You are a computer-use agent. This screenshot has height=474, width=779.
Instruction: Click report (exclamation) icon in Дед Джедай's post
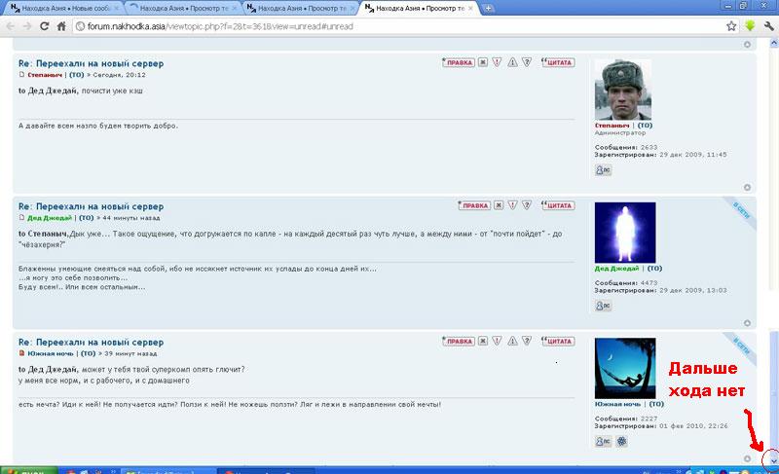point(511,205)
